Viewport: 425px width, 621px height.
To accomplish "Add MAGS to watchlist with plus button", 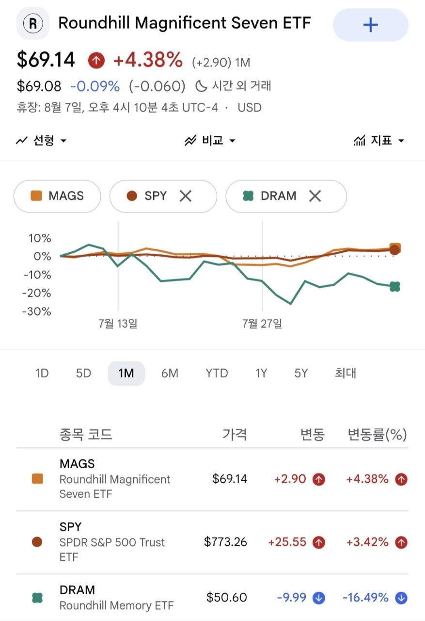I will [x=370, y=25].
